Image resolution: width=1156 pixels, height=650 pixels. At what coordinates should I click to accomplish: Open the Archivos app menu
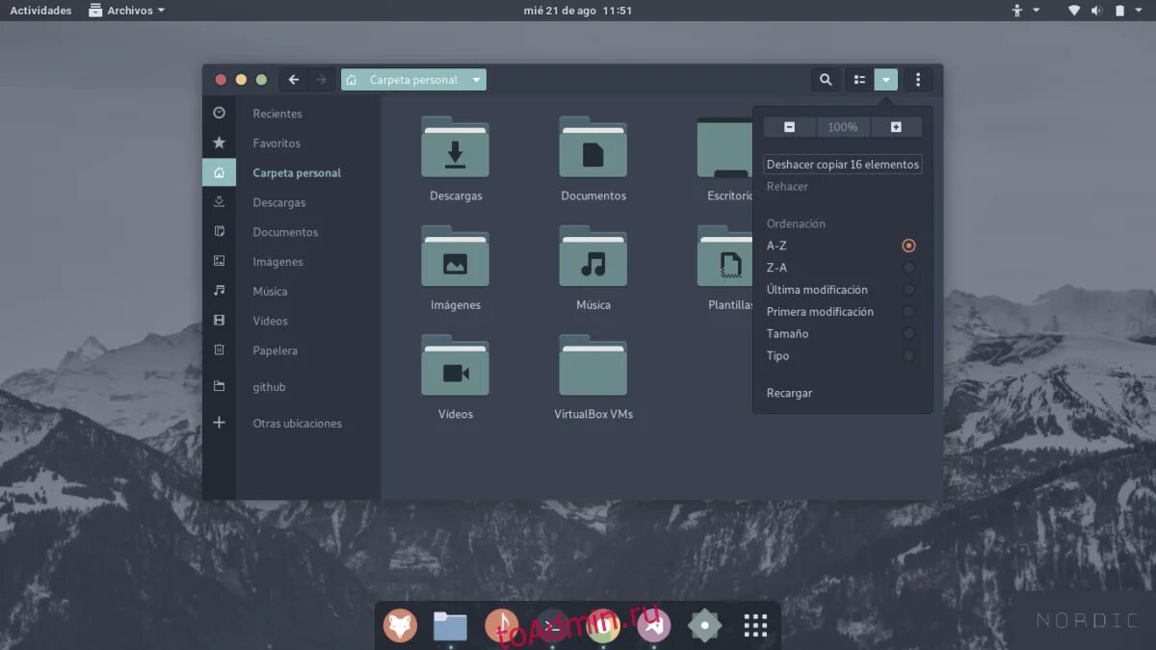(126, 11)
